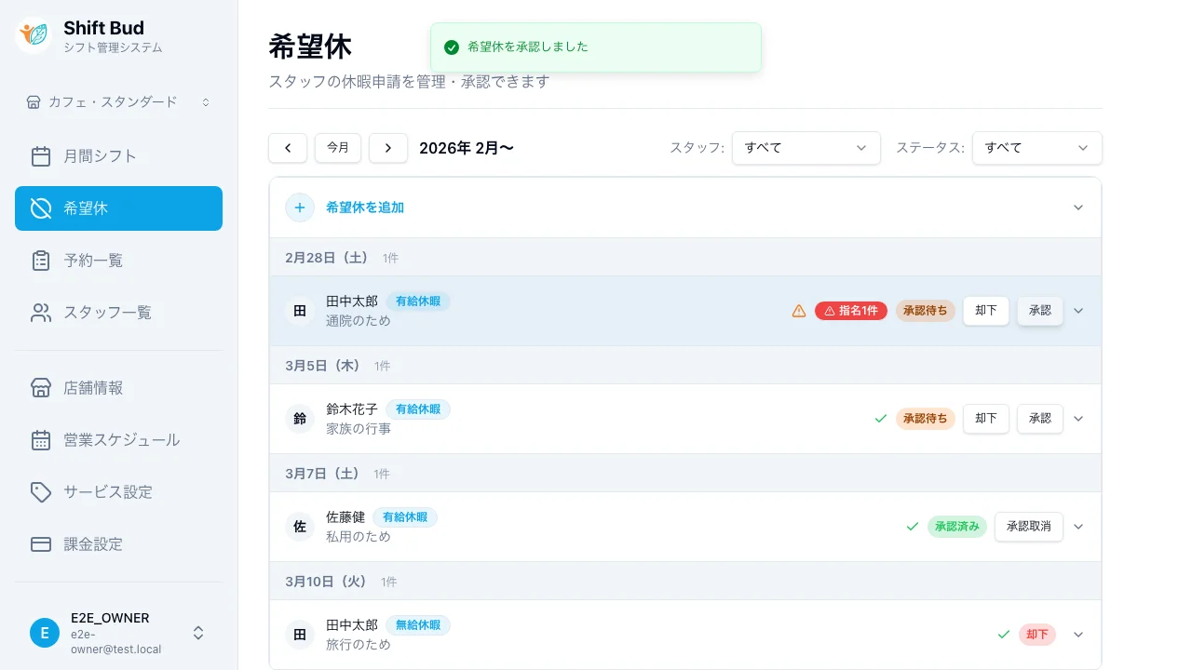The height and width of the screenshot is (670, 1192).
Task: Expand the 希望休を追加 panel chevron
Action: (1078, 208)
